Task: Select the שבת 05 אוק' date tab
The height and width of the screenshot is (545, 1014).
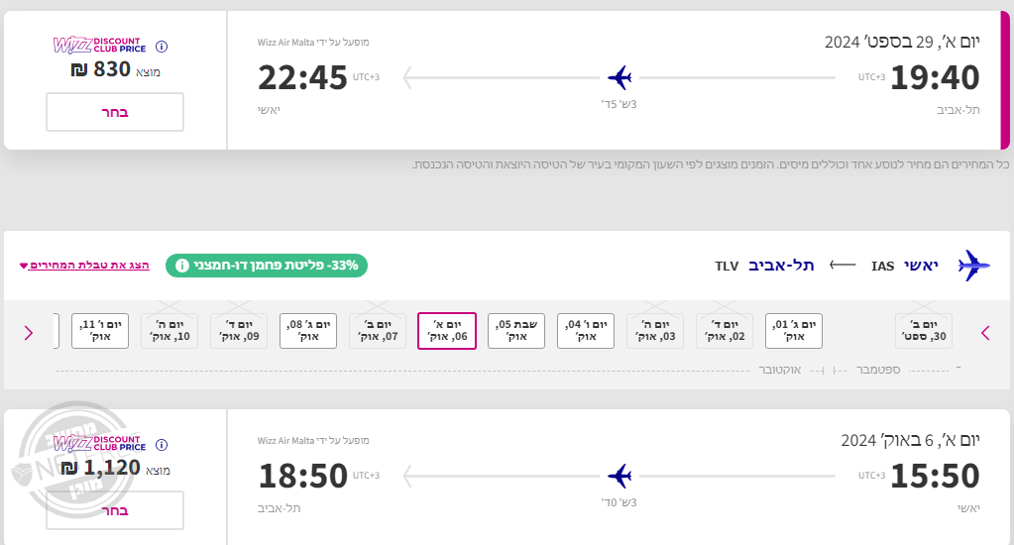Action: [516, 331]
